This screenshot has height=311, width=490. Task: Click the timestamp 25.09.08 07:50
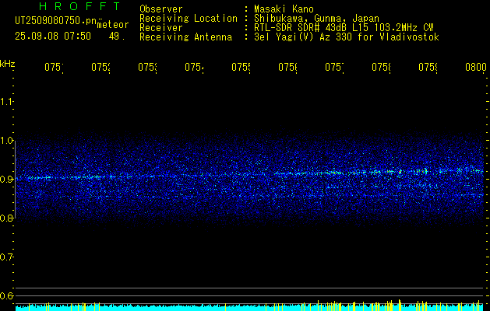[53, 36]
